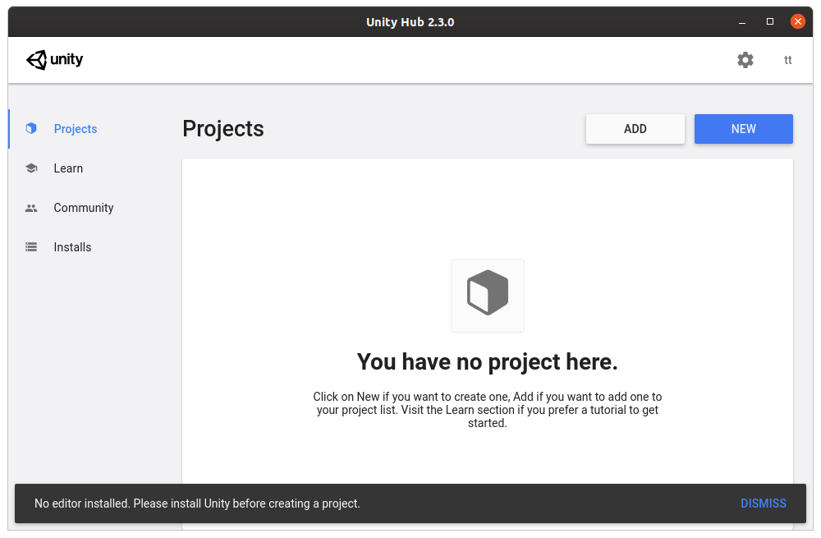Click the You have no project here text
This screenshot has width=821, height=538.
coord(488,361)
